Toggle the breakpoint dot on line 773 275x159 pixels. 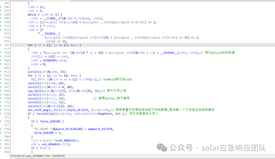coord(0,110)
